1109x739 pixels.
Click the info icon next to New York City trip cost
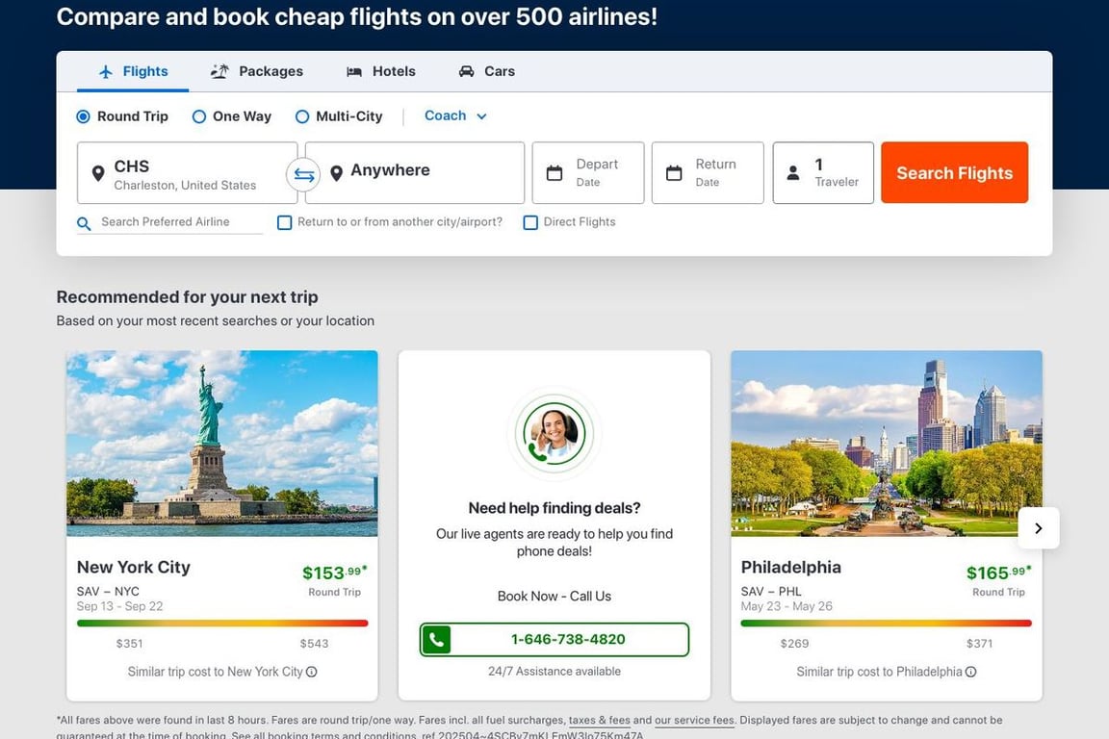(311, 672)
